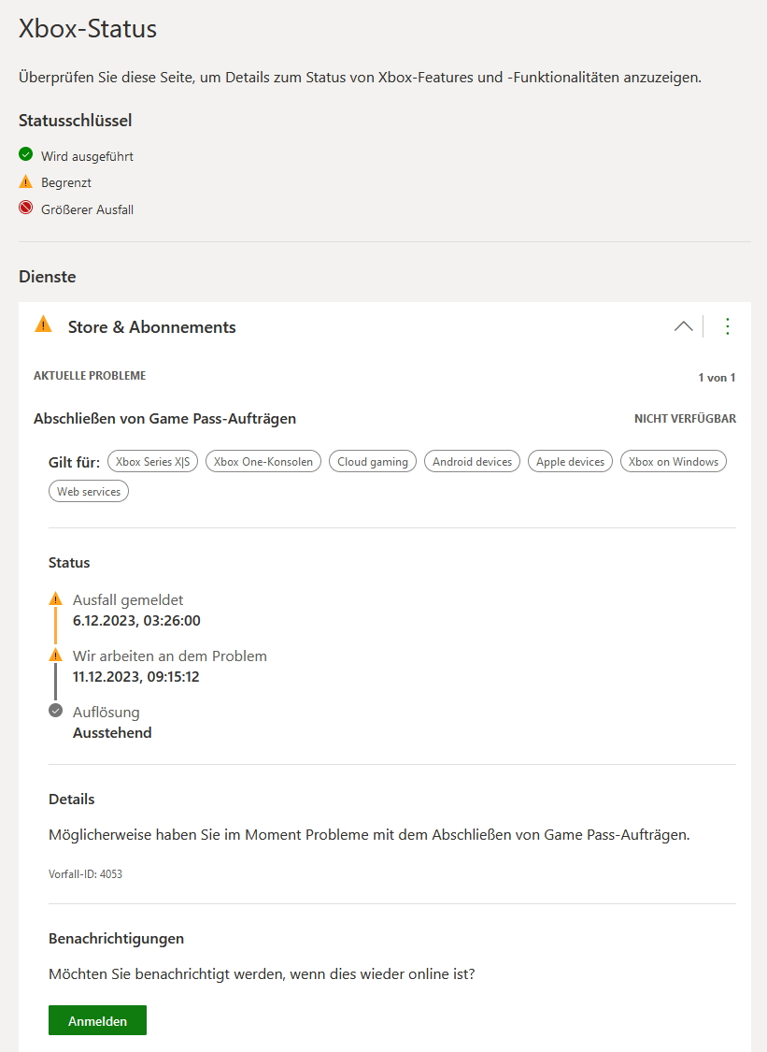
Task: Click the NICHT VERFÜGBAR status label
Action: 685,419
